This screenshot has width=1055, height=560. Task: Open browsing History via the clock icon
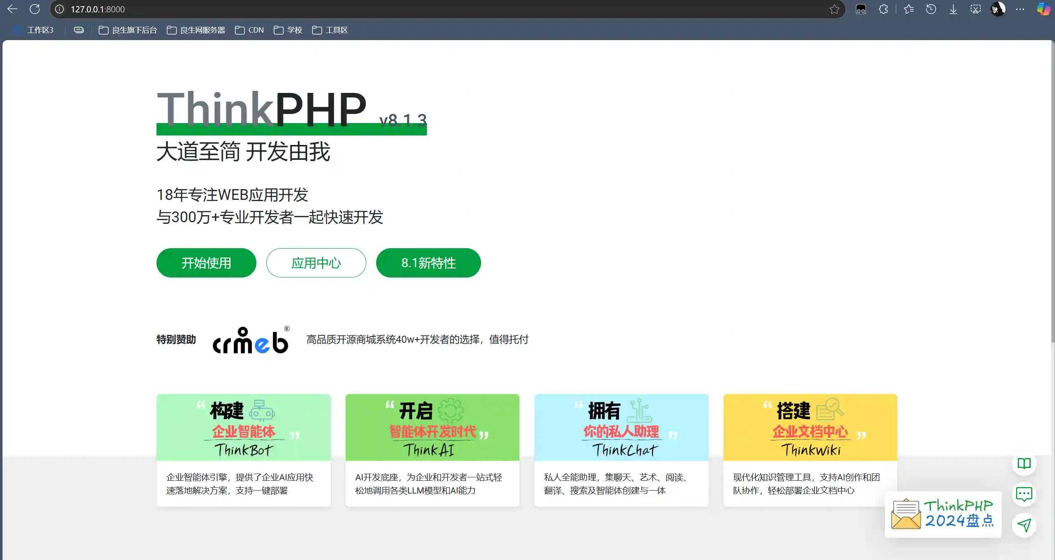point(930,9)
